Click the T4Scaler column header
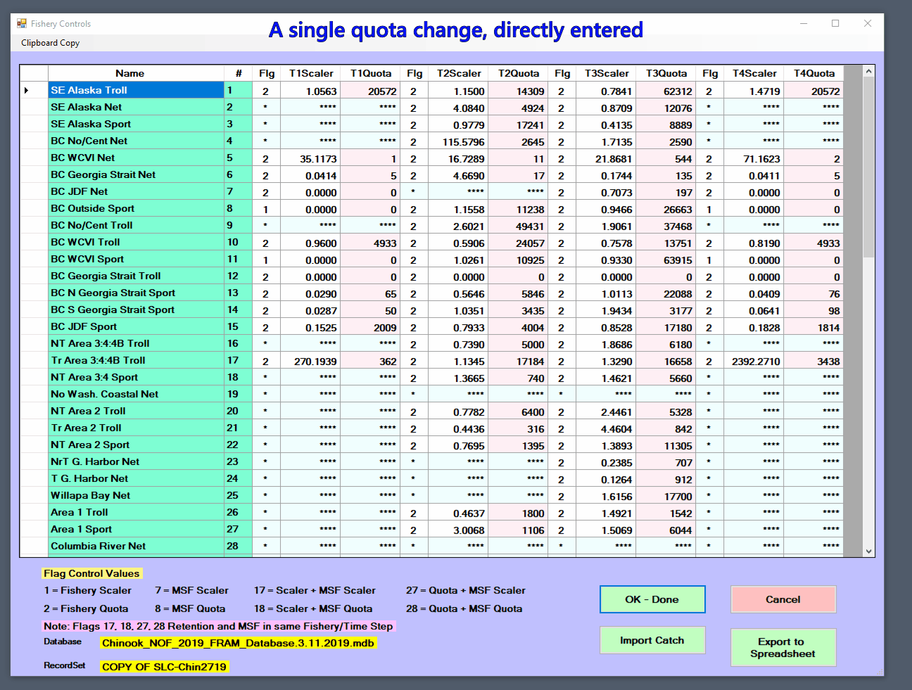This screenshot has height=690, width=912. [754, 73]
